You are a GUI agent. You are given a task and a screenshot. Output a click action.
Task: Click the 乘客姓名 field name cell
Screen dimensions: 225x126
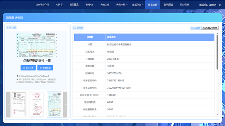pyautogui.click(x=90, y=52)
